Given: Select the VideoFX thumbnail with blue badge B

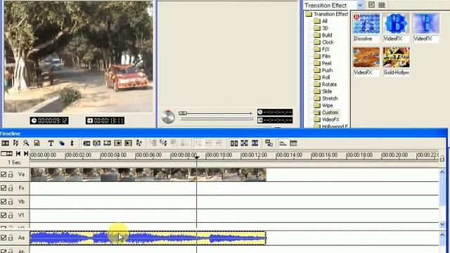Looking at the screenshot, I should coord(396,24).
